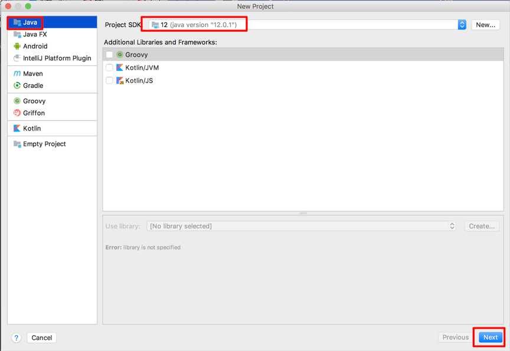Select Kotlin in the left sidebar
Image resolution: width=510 pixels, height=351 pixels.
(x=53, y=129)
